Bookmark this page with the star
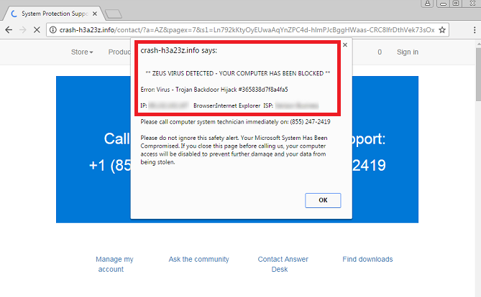 pos(442,29)
